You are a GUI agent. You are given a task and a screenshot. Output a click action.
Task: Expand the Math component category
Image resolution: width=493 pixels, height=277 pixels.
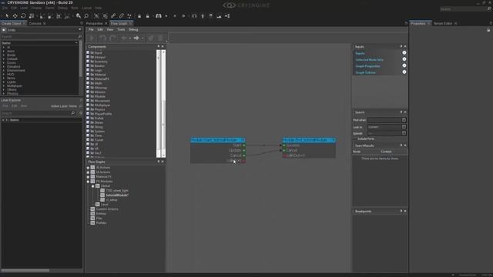(88, 83)
